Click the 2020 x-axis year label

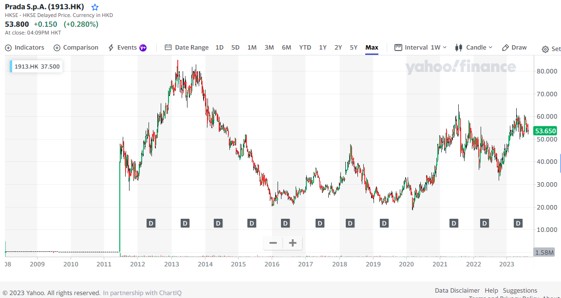coord(407,265)
